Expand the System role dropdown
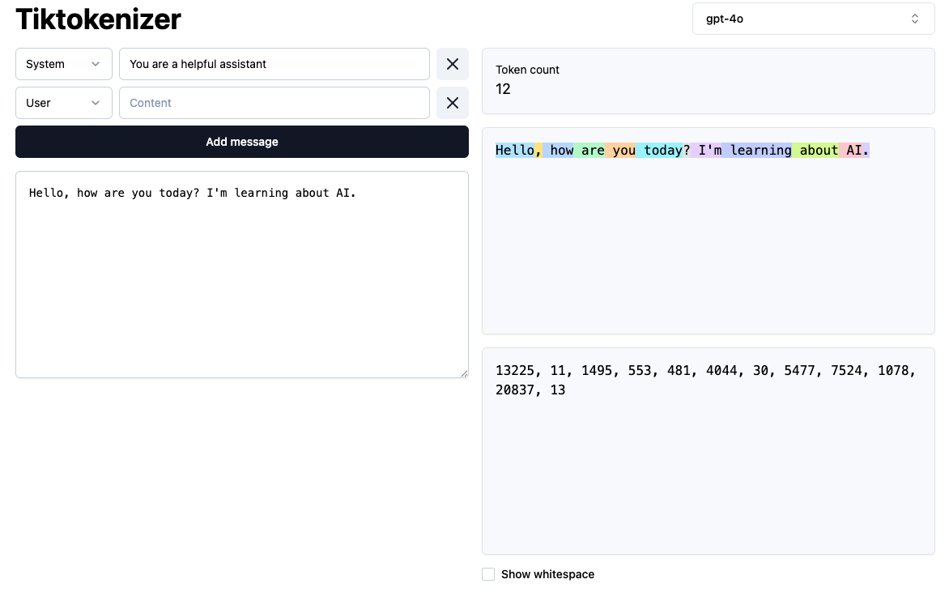Image resolution: width=949 pixels, height=592 pixels. pos(64,64)
